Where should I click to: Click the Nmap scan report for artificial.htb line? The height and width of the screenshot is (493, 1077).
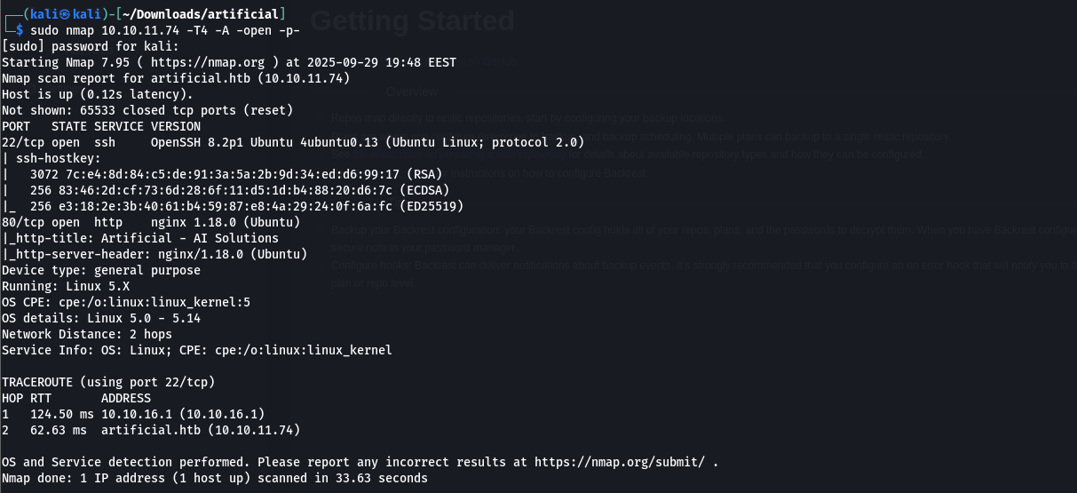176,78
